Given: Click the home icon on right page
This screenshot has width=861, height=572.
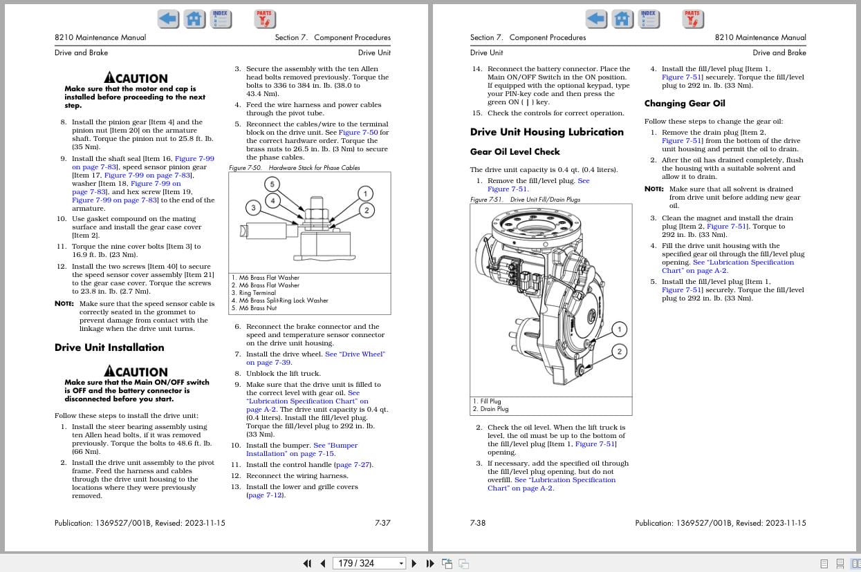Looking at the screenshot, I should [623, 19].
